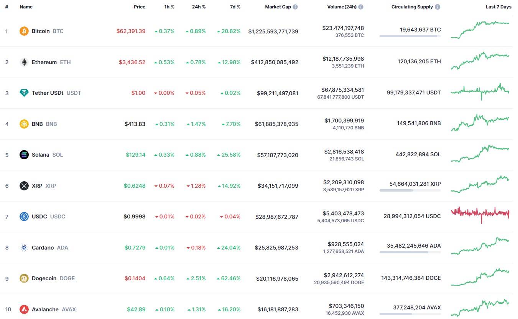
Task: Click the Circulating Supply info icon
Action: click(437, 7)
